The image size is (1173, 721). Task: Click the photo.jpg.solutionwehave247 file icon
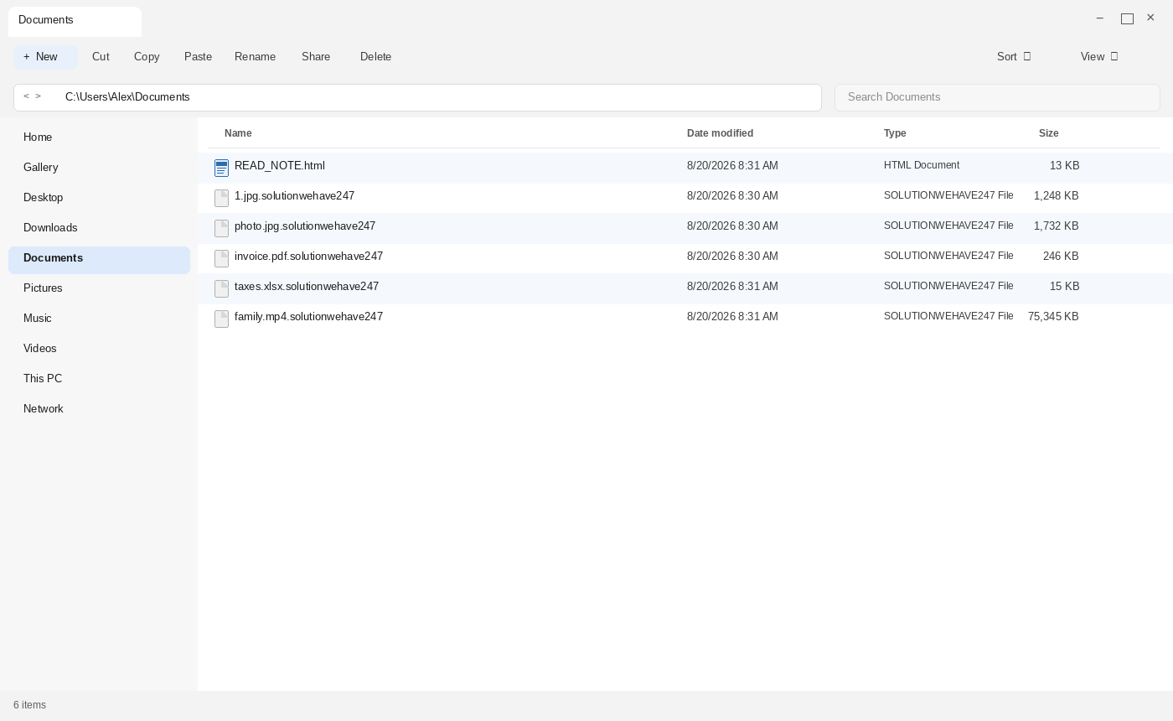(221, 229)
